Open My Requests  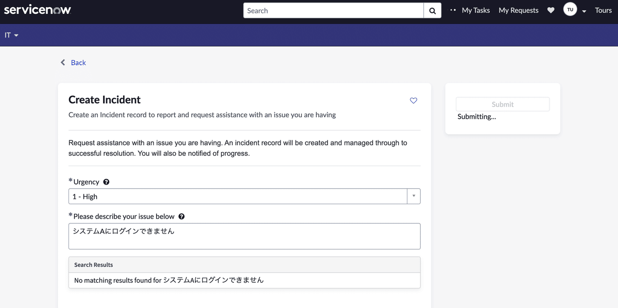coord(519,10)
